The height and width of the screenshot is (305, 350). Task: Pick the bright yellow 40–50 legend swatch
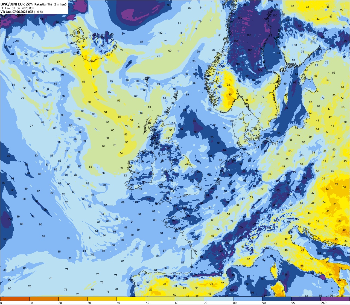click(131, 299)
